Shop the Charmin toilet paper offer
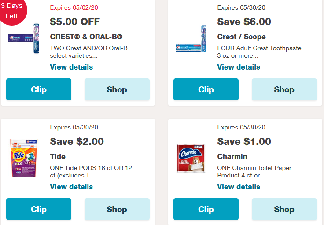324x225 pixels. 284,209
